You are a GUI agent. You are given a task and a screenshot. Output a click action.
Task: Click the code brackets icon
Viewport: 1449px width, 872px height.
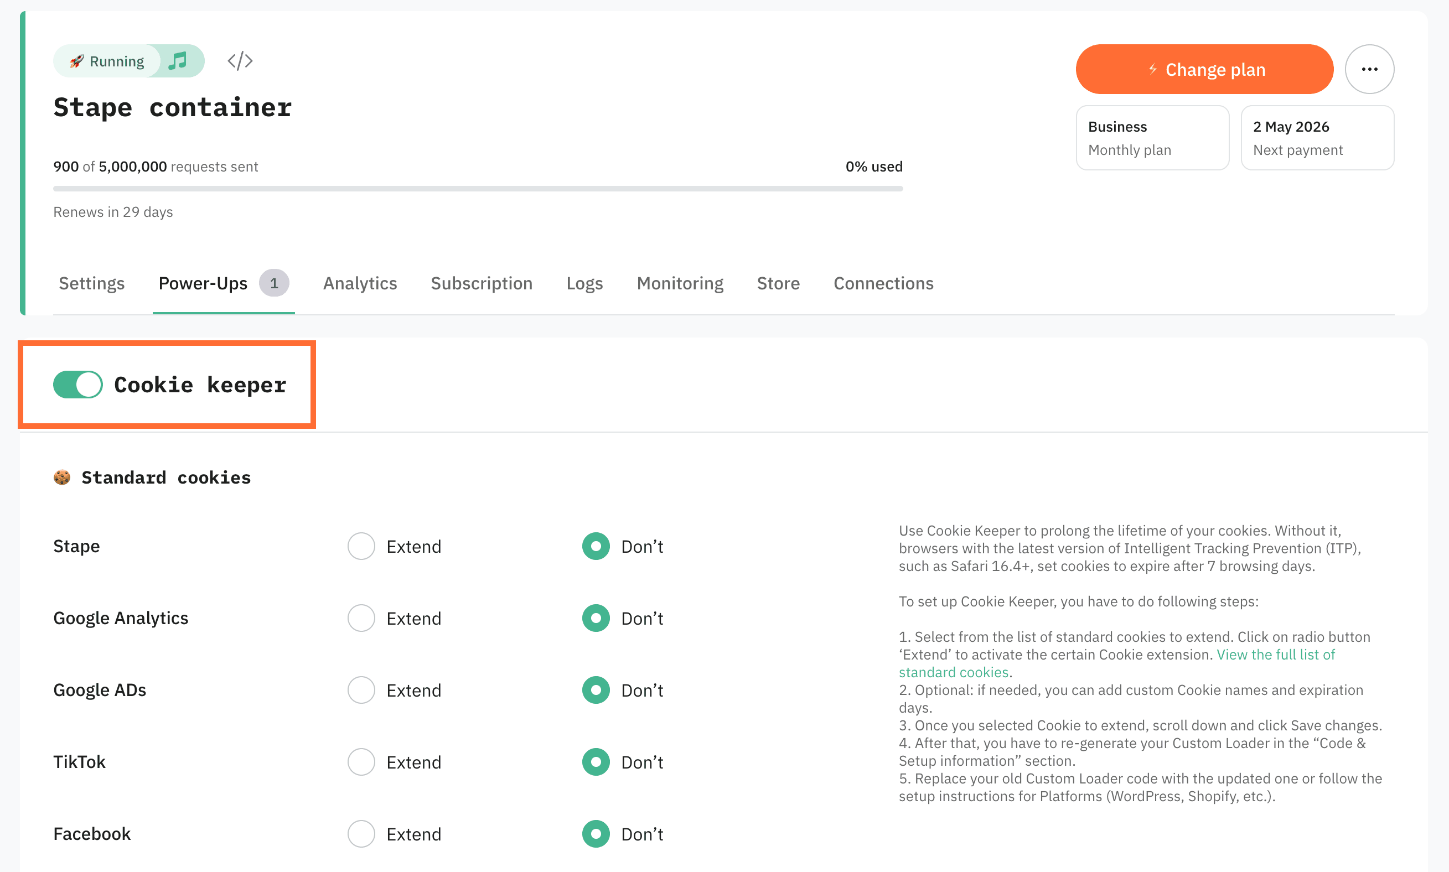(x=240, y=60)
